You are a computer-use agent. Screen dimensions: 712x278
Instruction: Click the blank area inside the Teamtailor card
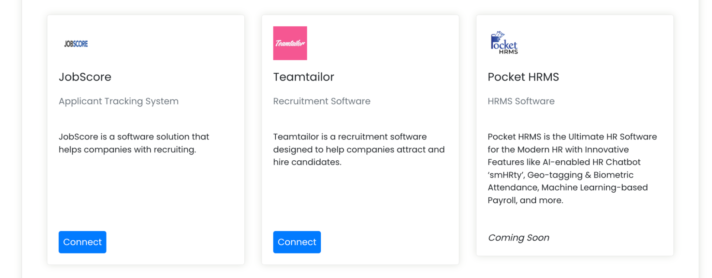point(360,199)
